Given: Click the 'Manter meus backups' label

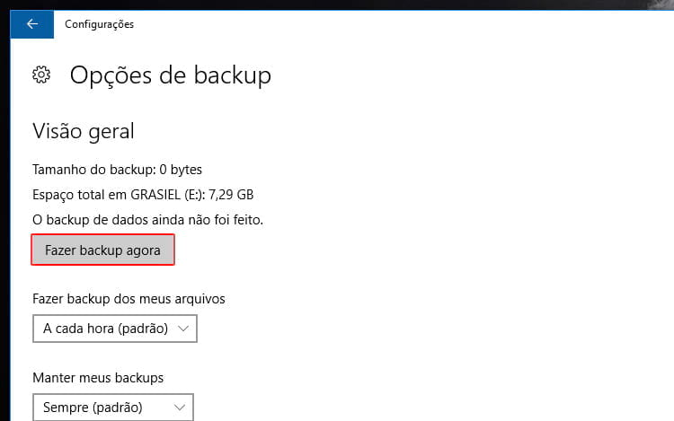Looking at the screenshot, I should point(98,378).
